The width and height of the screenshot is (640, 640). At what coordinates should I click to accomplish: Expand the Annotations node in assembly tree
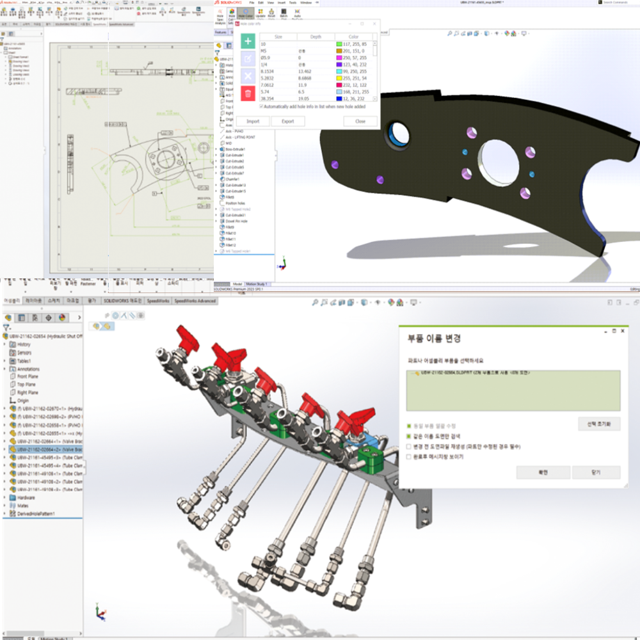(x=5, y=369)
